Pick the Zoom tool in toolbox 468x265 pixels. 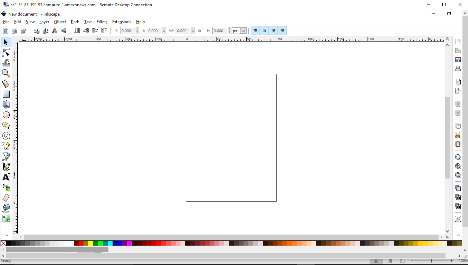6,73
